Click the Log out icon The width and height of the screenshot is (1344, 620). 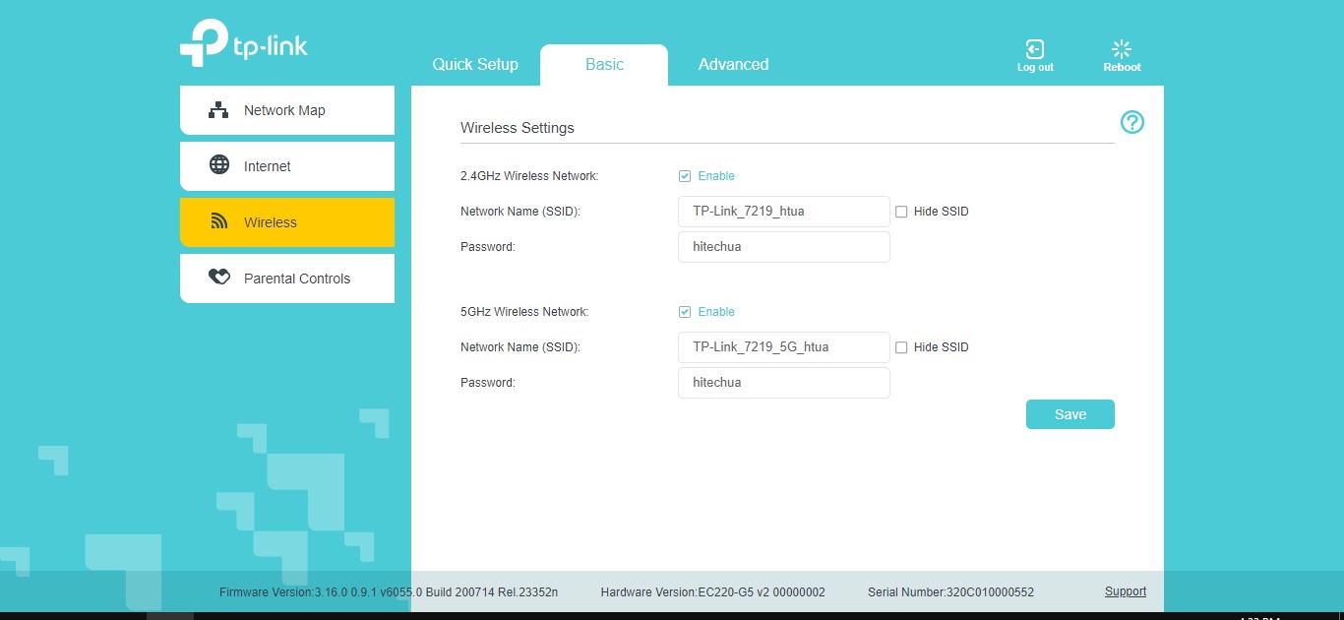tap(1034, 49)
